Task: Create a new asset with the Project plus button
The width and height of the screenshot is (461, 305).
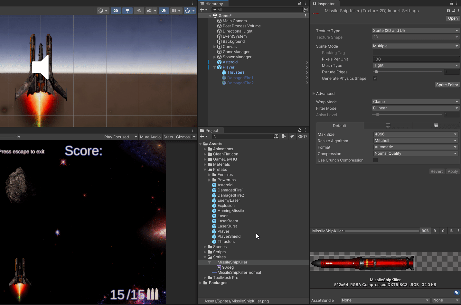Action: point(203,136)
